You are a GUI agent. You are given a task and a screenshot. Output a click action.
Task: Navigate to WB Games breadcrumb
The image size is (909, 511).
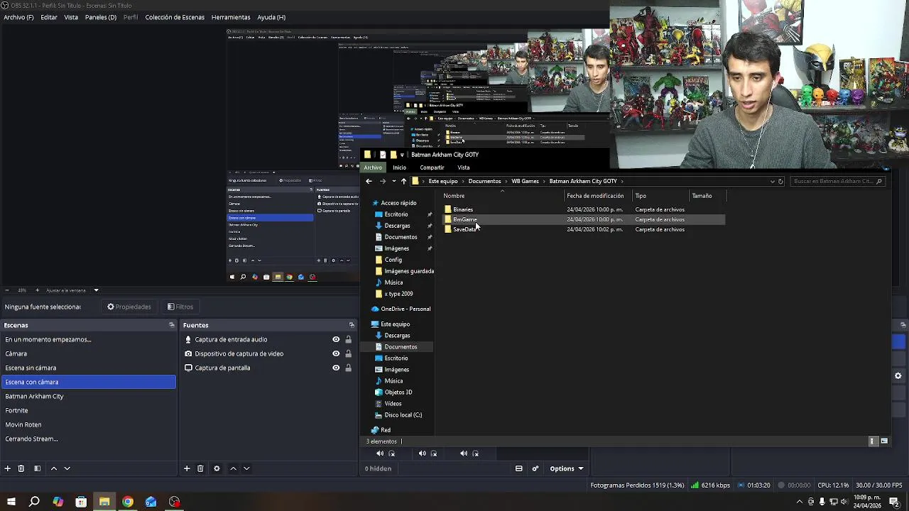tap(525, 181)
